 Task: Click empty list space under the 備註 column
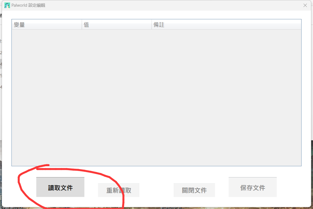[x=226, y=98]
